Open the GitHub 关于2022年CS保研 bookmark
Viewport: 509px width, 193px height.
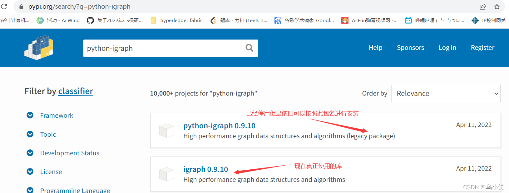[115, 21]
